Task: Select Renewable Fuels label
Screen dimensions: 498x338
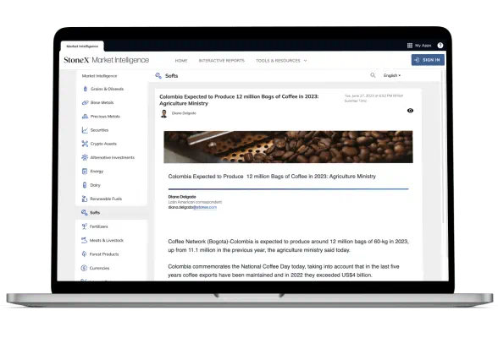Action: click(106, 199)
